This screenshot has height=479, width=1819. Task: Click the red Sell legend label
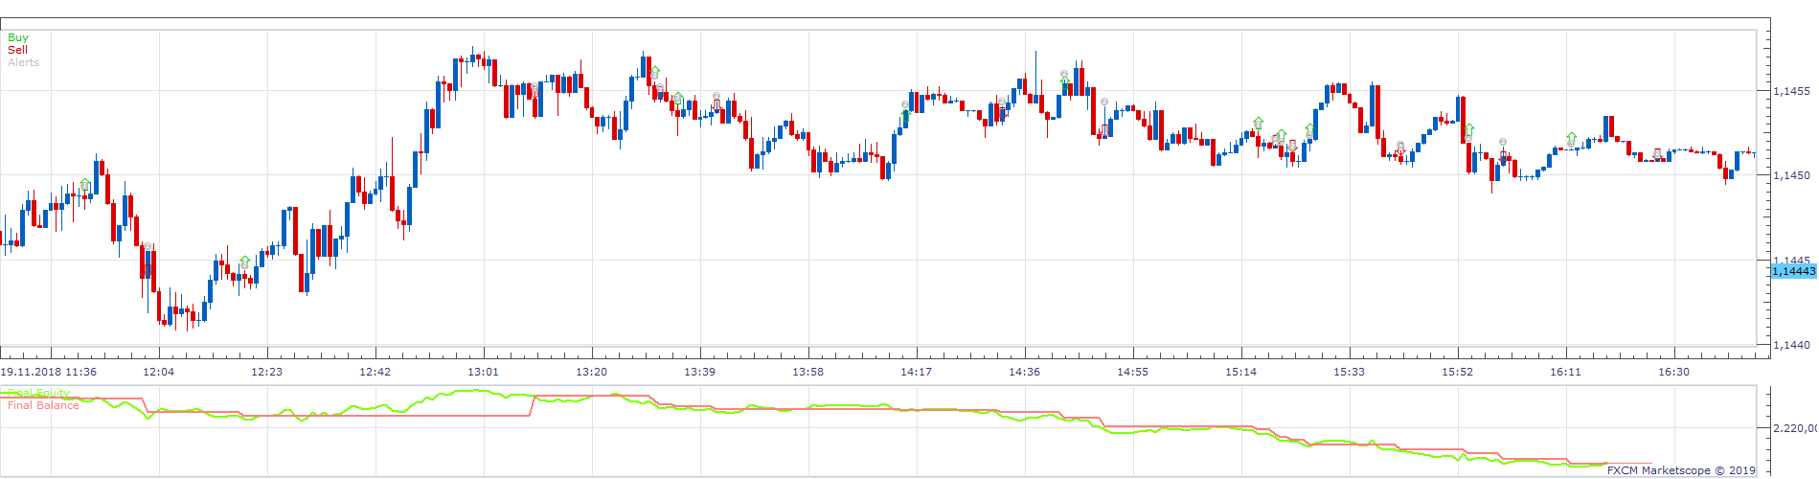[x=17, y=50]
